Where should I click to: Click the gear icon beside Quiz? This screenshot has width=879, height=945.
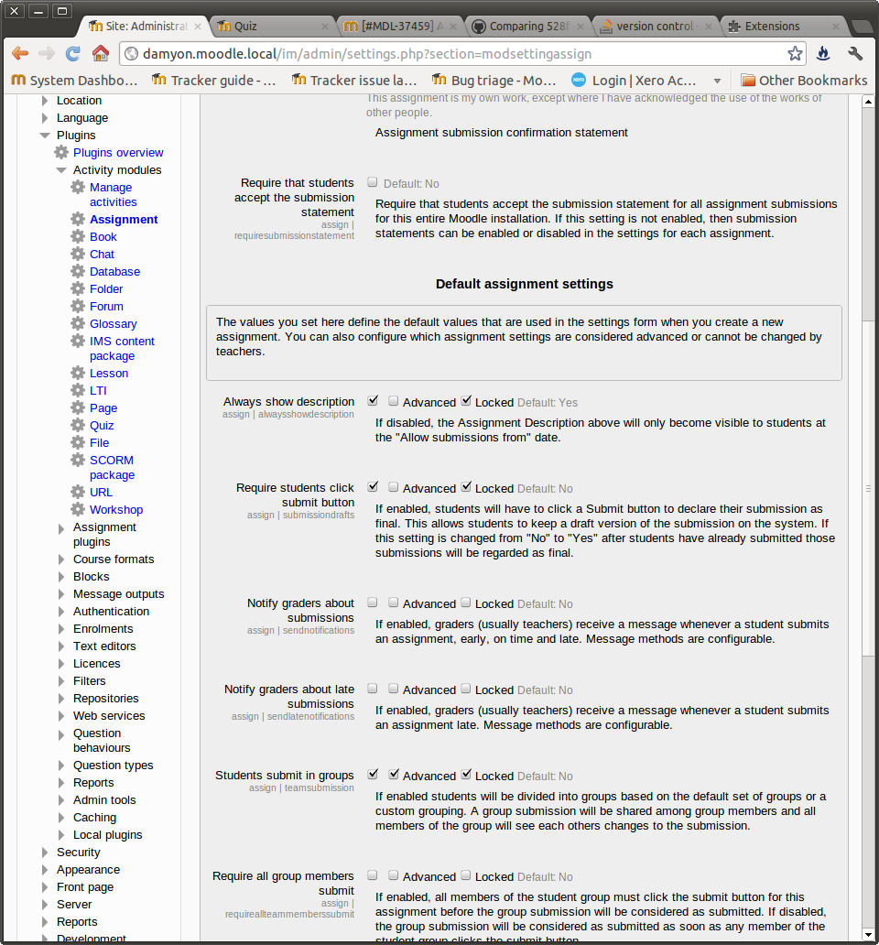(78, 426)
